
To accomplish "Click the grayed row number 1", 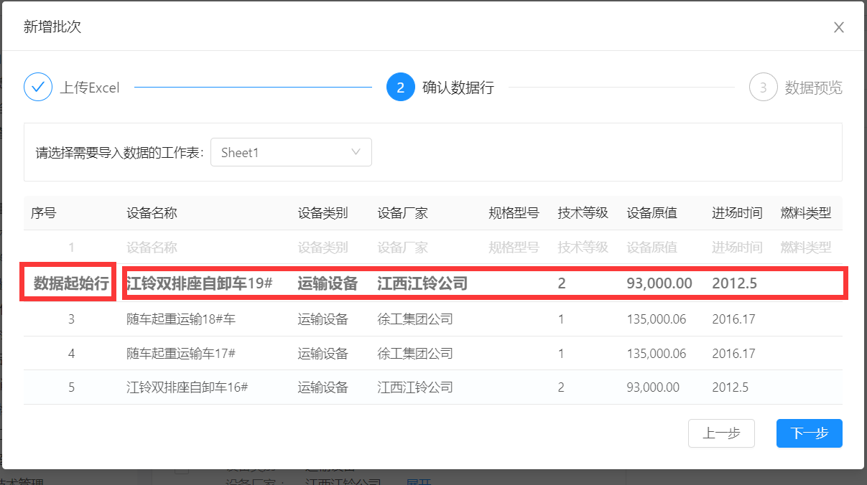I will [x=71, y=248].
